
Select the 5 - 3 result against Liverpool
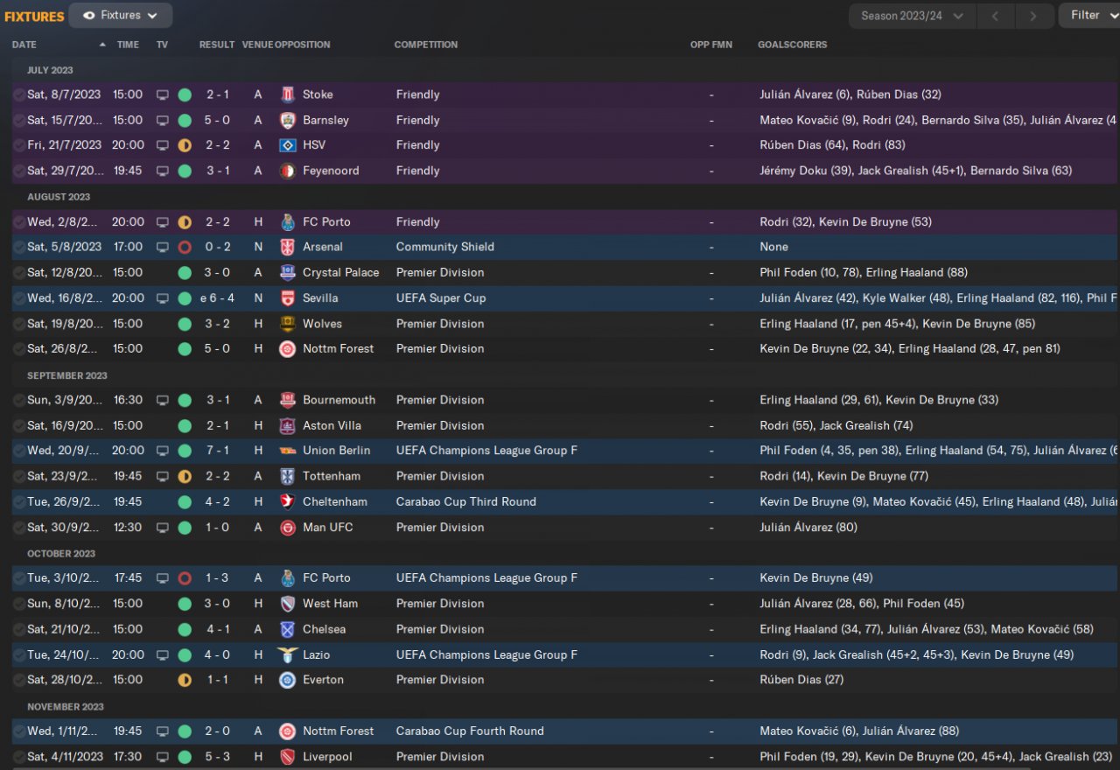pos(217,757)
